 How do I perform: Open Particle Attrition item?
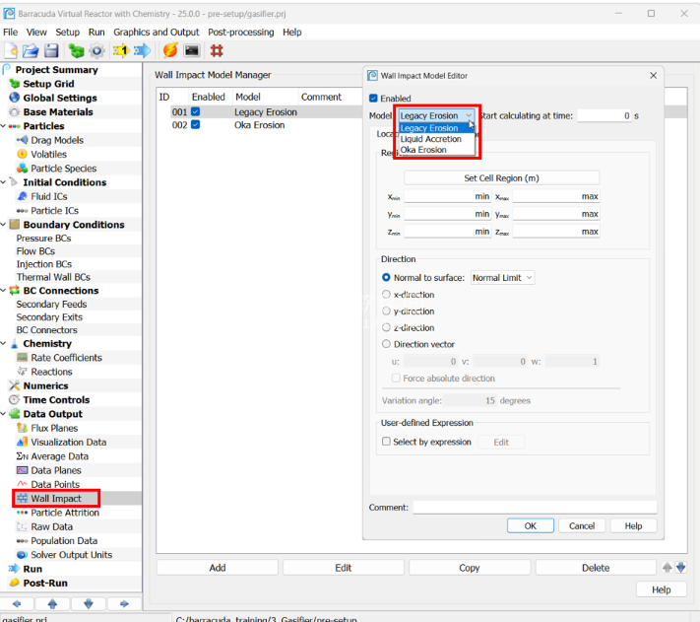click(65, 513)
